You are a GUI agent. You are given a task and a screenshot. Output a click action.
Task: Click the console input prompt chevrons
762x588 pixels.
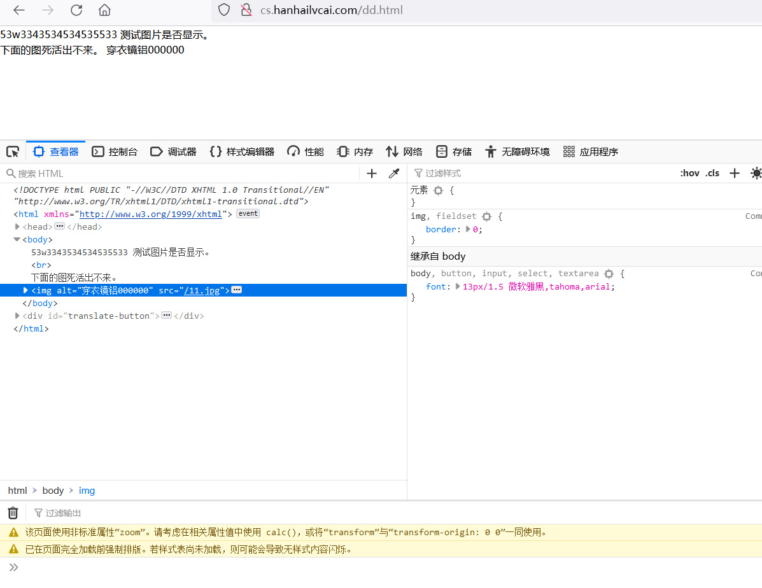click(x=13, y=568)
